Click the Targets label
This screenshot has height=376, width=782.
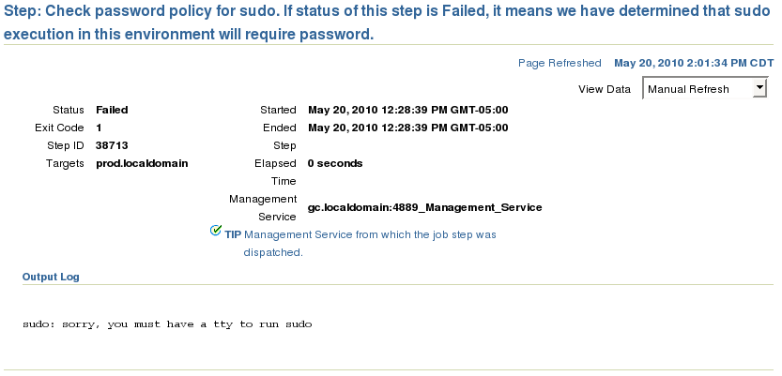(65, 163)
